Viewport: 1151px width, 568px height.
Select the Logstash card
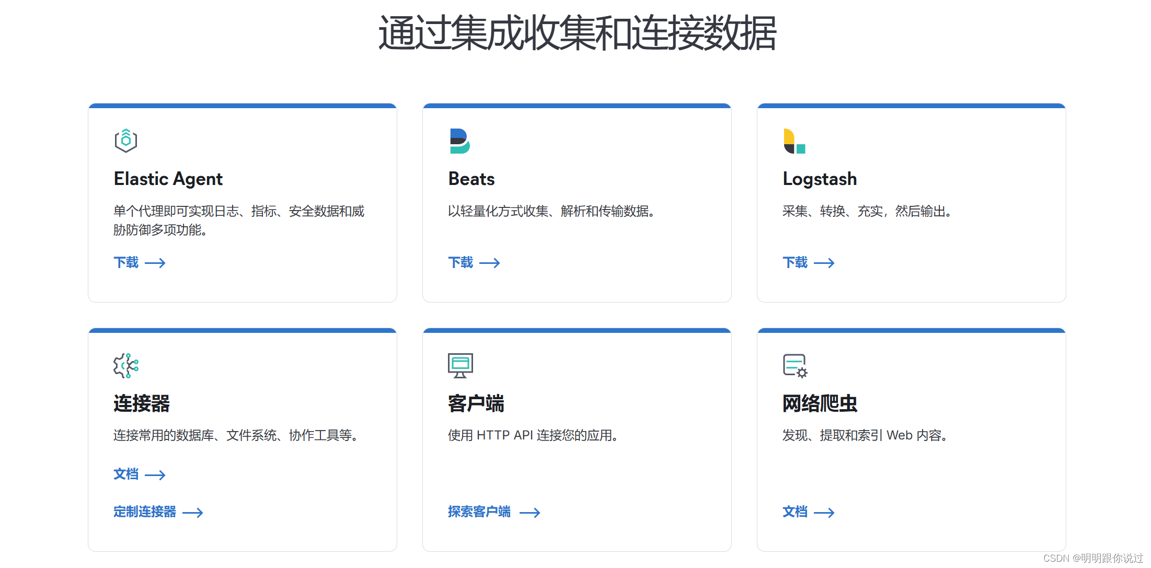(x=911, y=203)
